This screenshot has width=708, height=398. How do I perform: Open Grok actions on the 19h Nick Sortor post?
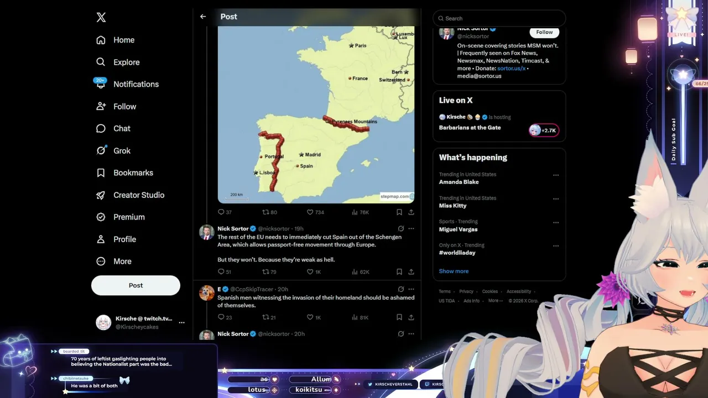pos(401,228)
